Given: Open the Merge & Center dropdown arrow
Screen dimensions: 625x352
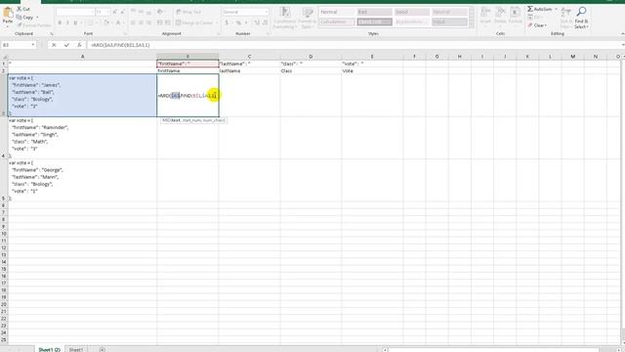Looking at the screenshot, I should pyautogui.click(x=217, y=22).
